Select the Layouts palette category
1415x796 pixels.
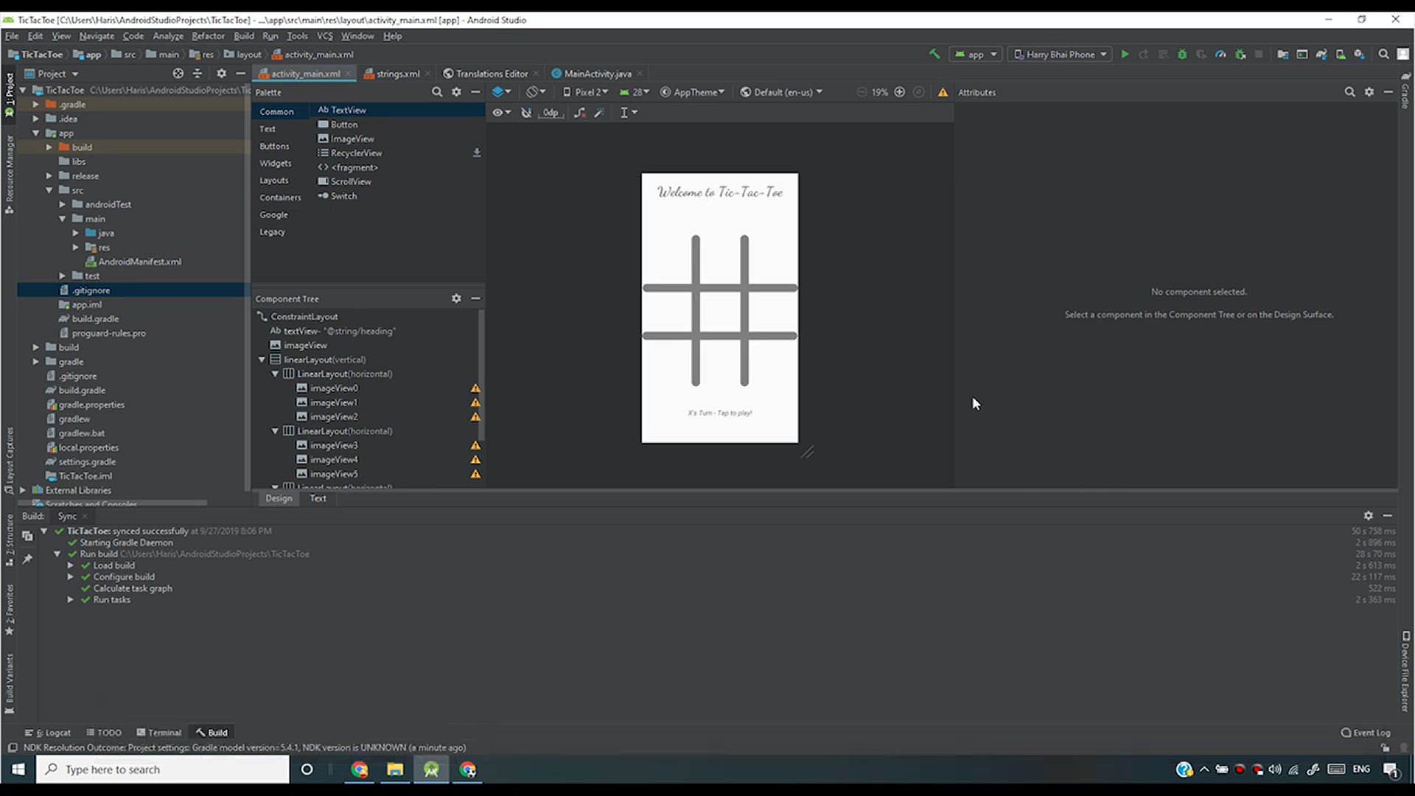[x=274, y=181]
